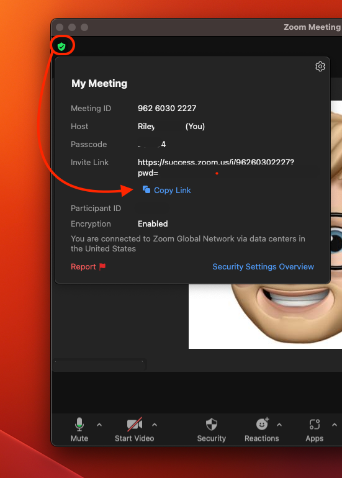Click Meeting ID 962 6030 2227
The image size is (342, 478).
point(167,108)
